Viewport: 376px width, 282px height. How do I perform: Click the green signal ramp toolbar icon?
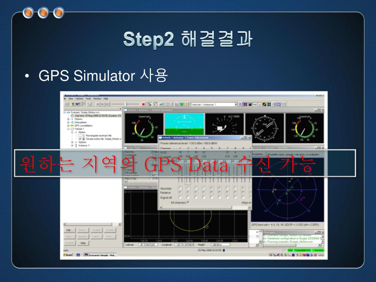(x=161, y=104)
